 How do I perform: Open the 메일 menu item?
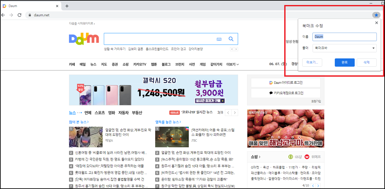pyautogui.click(x=83, y=64)
